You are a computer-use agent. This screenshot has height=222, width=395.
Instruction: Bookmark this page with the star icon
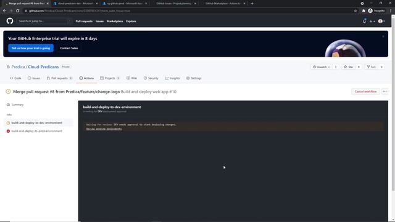(x=355, y=11)
